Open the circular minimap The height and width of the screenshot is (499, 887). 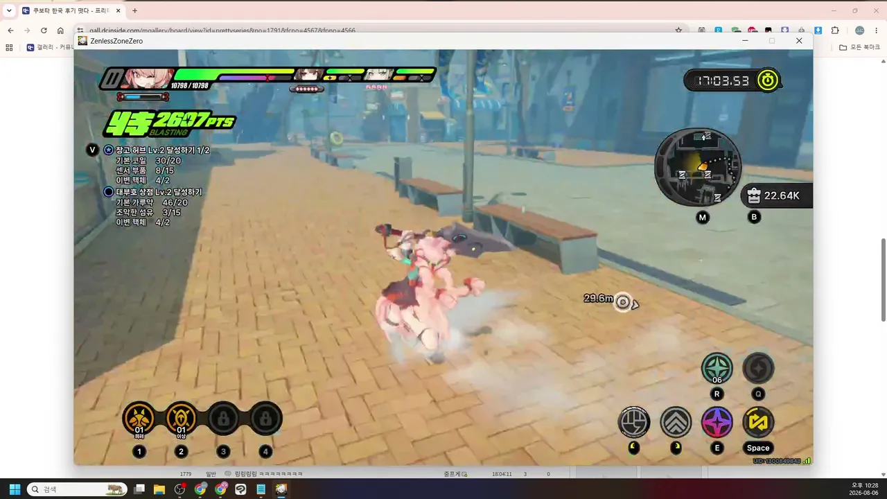pos(698,166)
